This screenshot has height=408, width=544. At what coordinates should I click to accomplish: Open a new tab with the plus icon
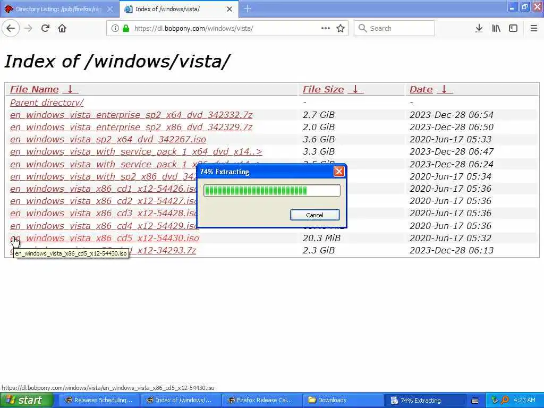248,8
